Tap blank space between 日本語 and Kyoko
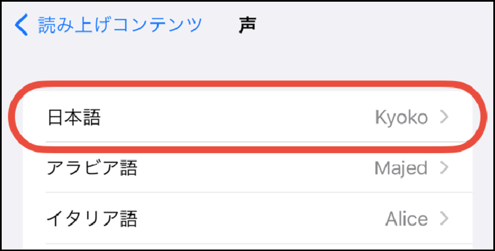 236,118
